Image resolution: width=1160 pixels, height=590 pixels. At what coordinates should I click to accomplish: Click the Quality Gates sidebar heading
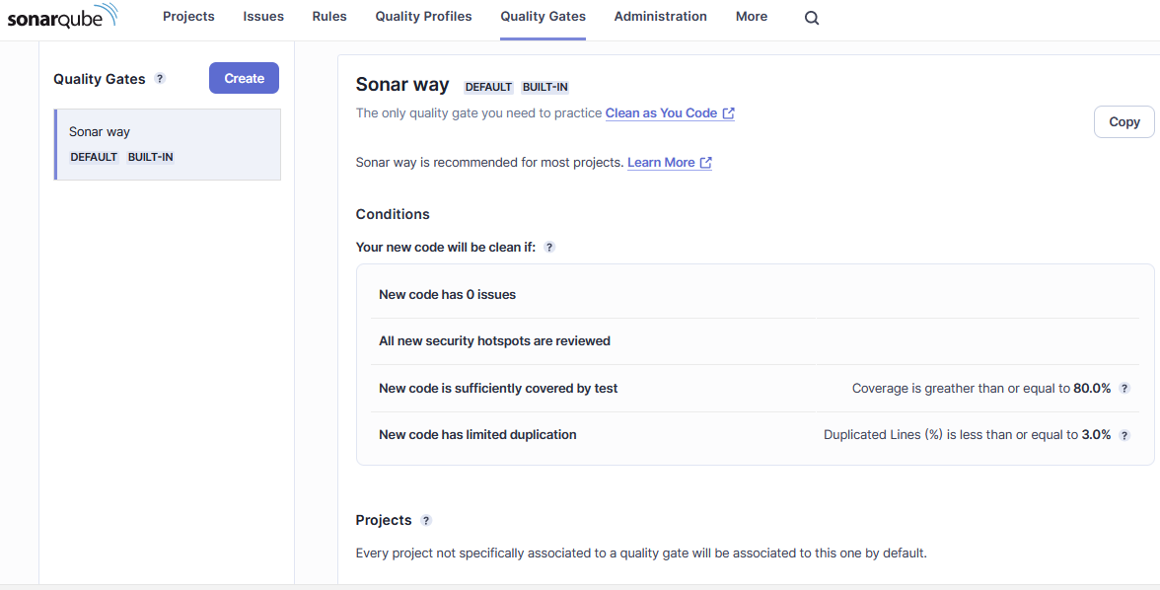(99, 79)
